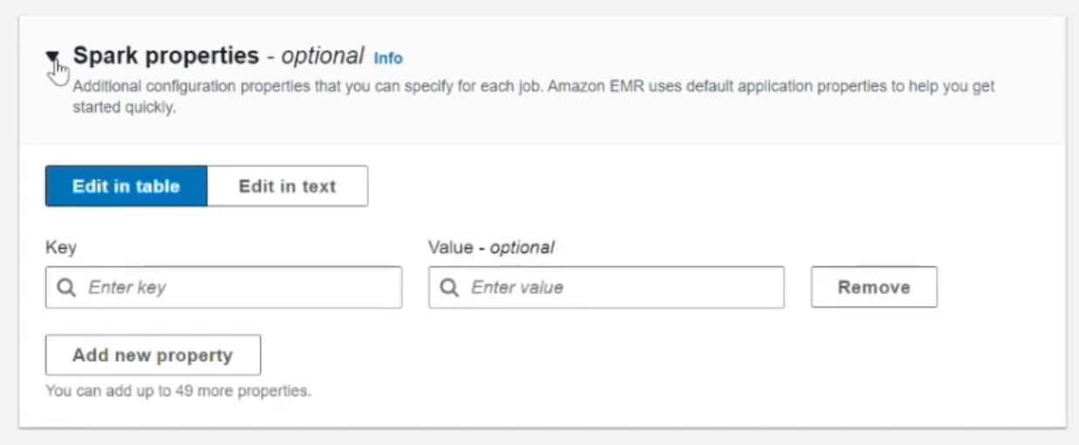This screenshot has height=445, width=1079.
Task: Click Add new property button
Action: coord(153,355)
